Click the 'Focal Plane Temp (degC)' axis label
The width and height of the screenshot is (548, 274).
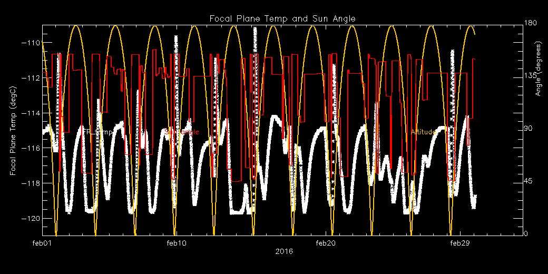[x=13, y=130]
